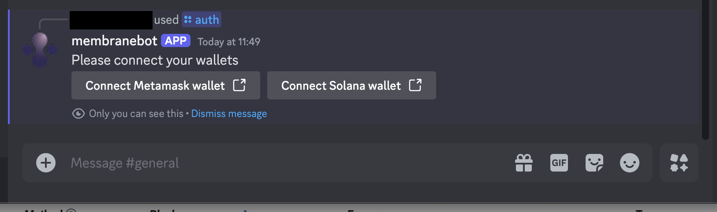
Task: Click the chat scrollbar on the right
Action: pos(706,69)
